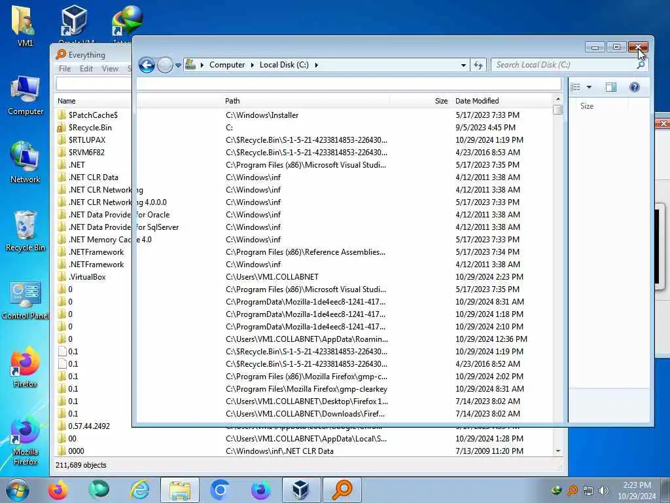Viewport: 670px width, 503px height.
Task: Expand the arrow after Local Disk (C:)
Action: pos(316,65)
